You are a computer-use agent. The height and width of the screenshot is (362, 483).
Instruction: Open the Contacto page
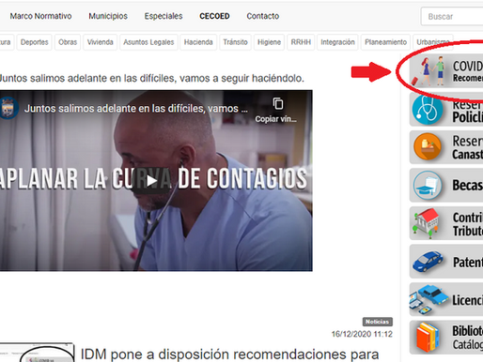coord(263,16)
